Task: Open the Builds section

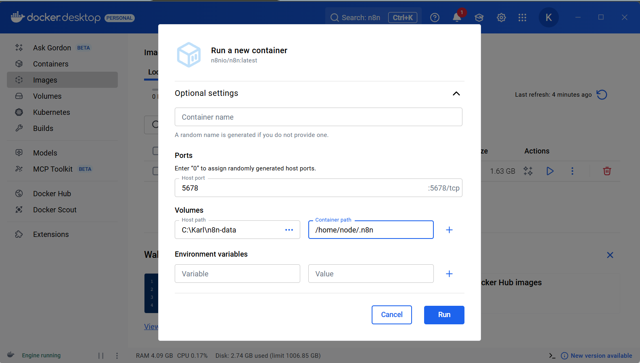Action: [x=62, y=128]
